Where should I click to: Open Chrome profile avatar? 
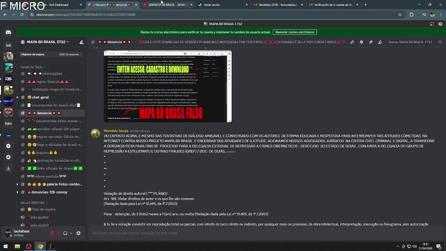(432, 15)
